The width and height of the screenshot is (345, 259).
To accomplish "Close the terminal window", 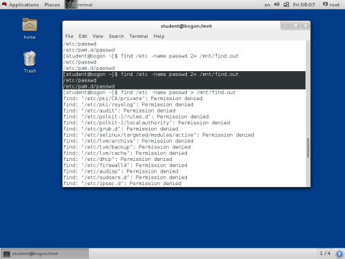I will [x=306, y=26].
